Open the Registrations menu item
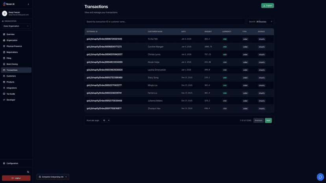326x183 pixels. [16, 52]
